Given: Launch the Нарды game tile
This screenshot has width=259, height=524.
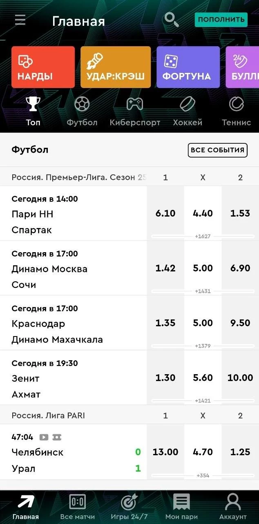Looking at the screenshot, I should pos(43,67).
